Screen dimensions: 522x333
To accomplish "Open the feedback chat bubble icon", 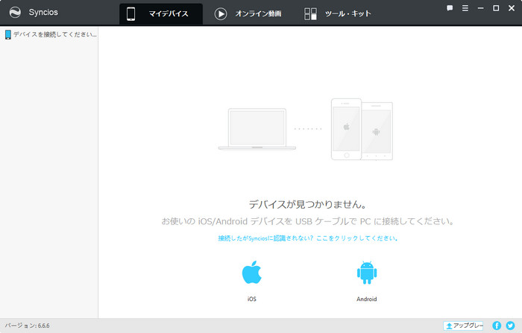I will tap(450, 8).
